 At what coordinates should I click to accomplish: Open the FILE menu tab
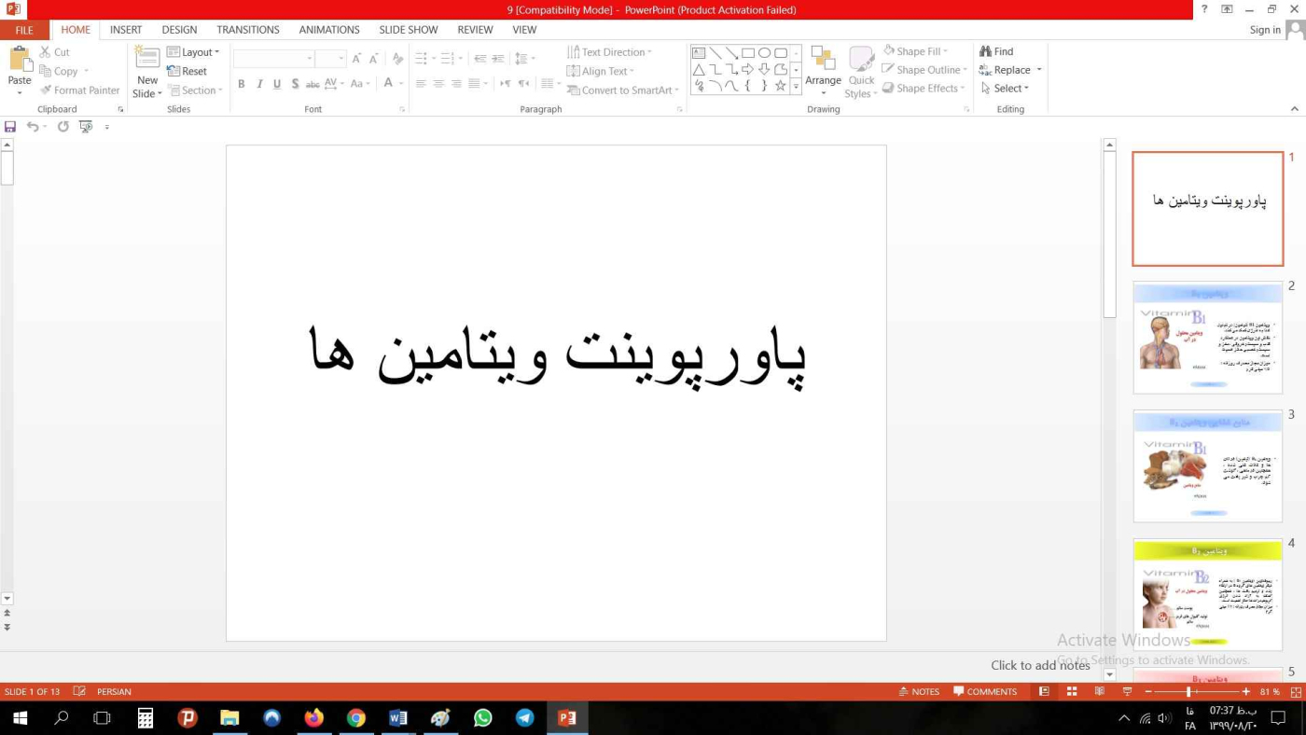[24, 30]
